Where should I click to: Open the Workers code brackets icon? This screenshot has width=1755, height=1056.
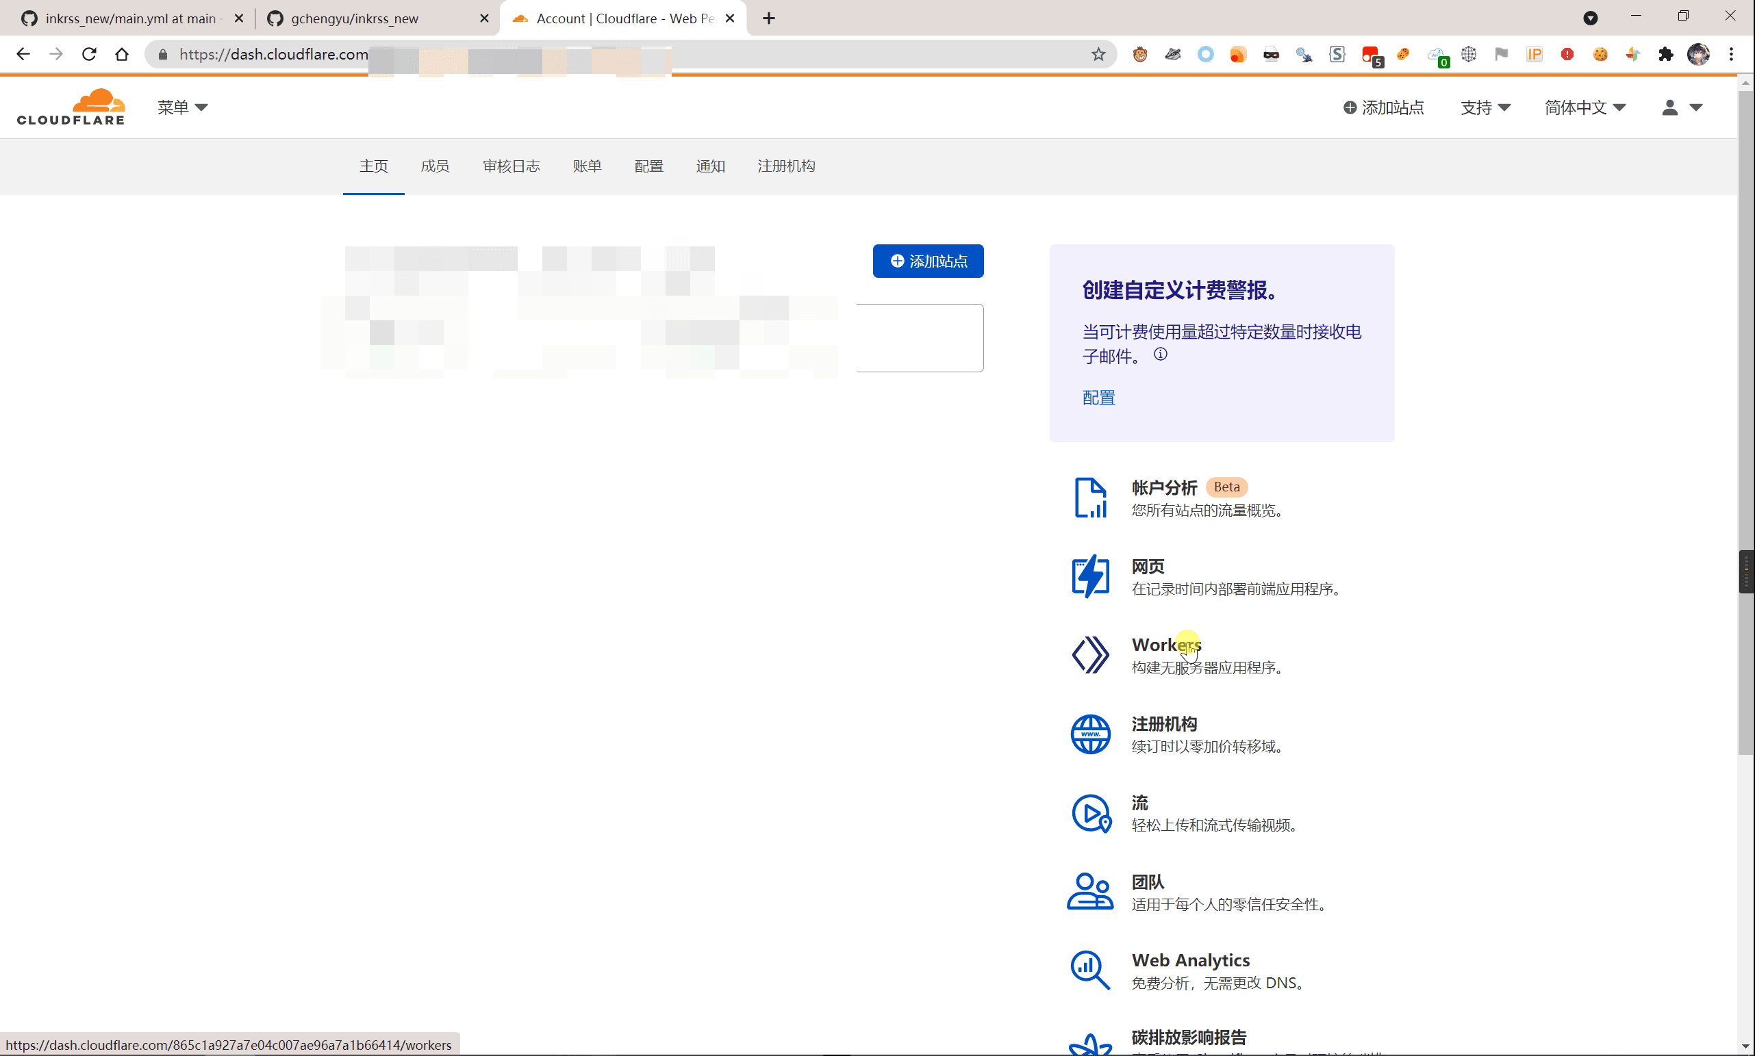1090,655
